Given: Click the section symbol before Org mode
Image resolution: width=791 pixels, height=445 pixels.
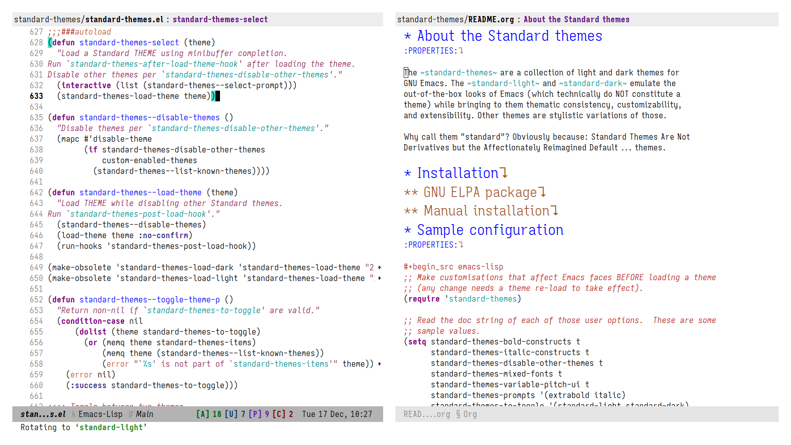Looking at the screenshot, I should (458, 415).
